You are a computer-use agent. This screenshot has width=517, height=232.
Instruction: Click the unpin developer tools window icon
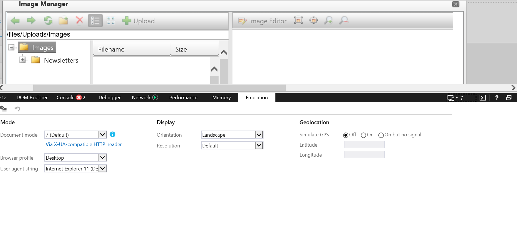509,98
